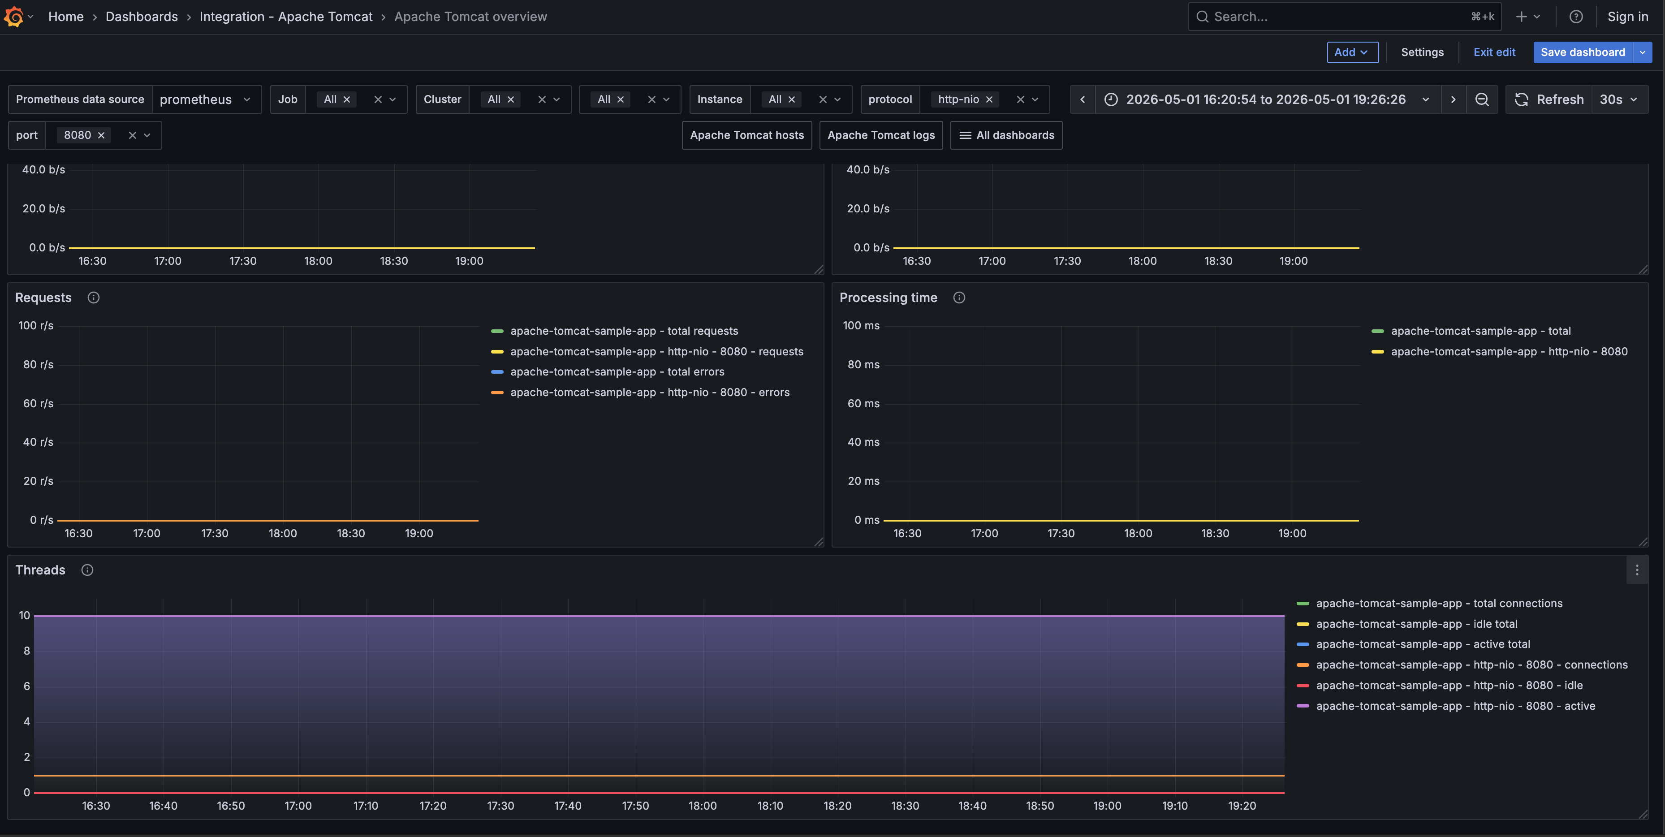1665x837 pixels.
Task: Clear the port filter selection
Action: pyautogui.click(x=132, y=135)
